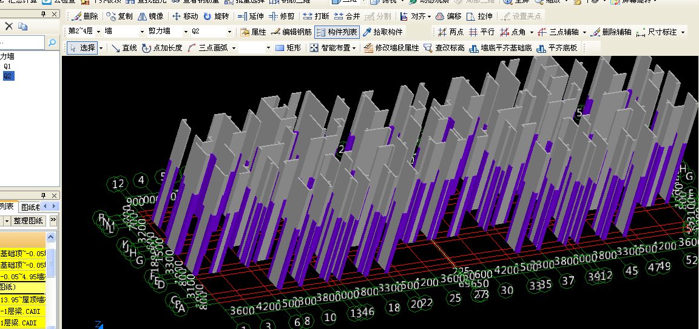
Task: Click the 打断 (break) tool
Action: (x=316, y=16)
